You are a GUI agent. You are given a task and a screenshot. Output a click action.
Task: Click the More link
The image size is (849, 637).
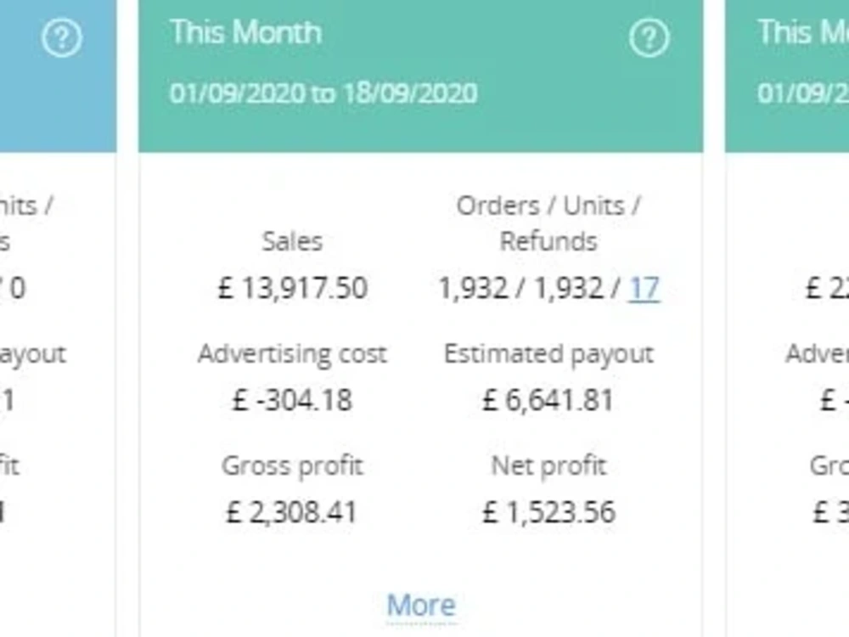tap(421, 605)
